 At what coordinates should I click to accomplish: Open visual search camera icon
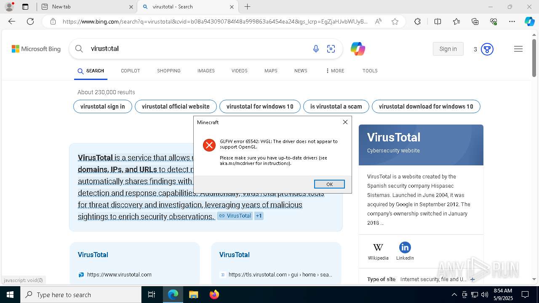point(331,49)
